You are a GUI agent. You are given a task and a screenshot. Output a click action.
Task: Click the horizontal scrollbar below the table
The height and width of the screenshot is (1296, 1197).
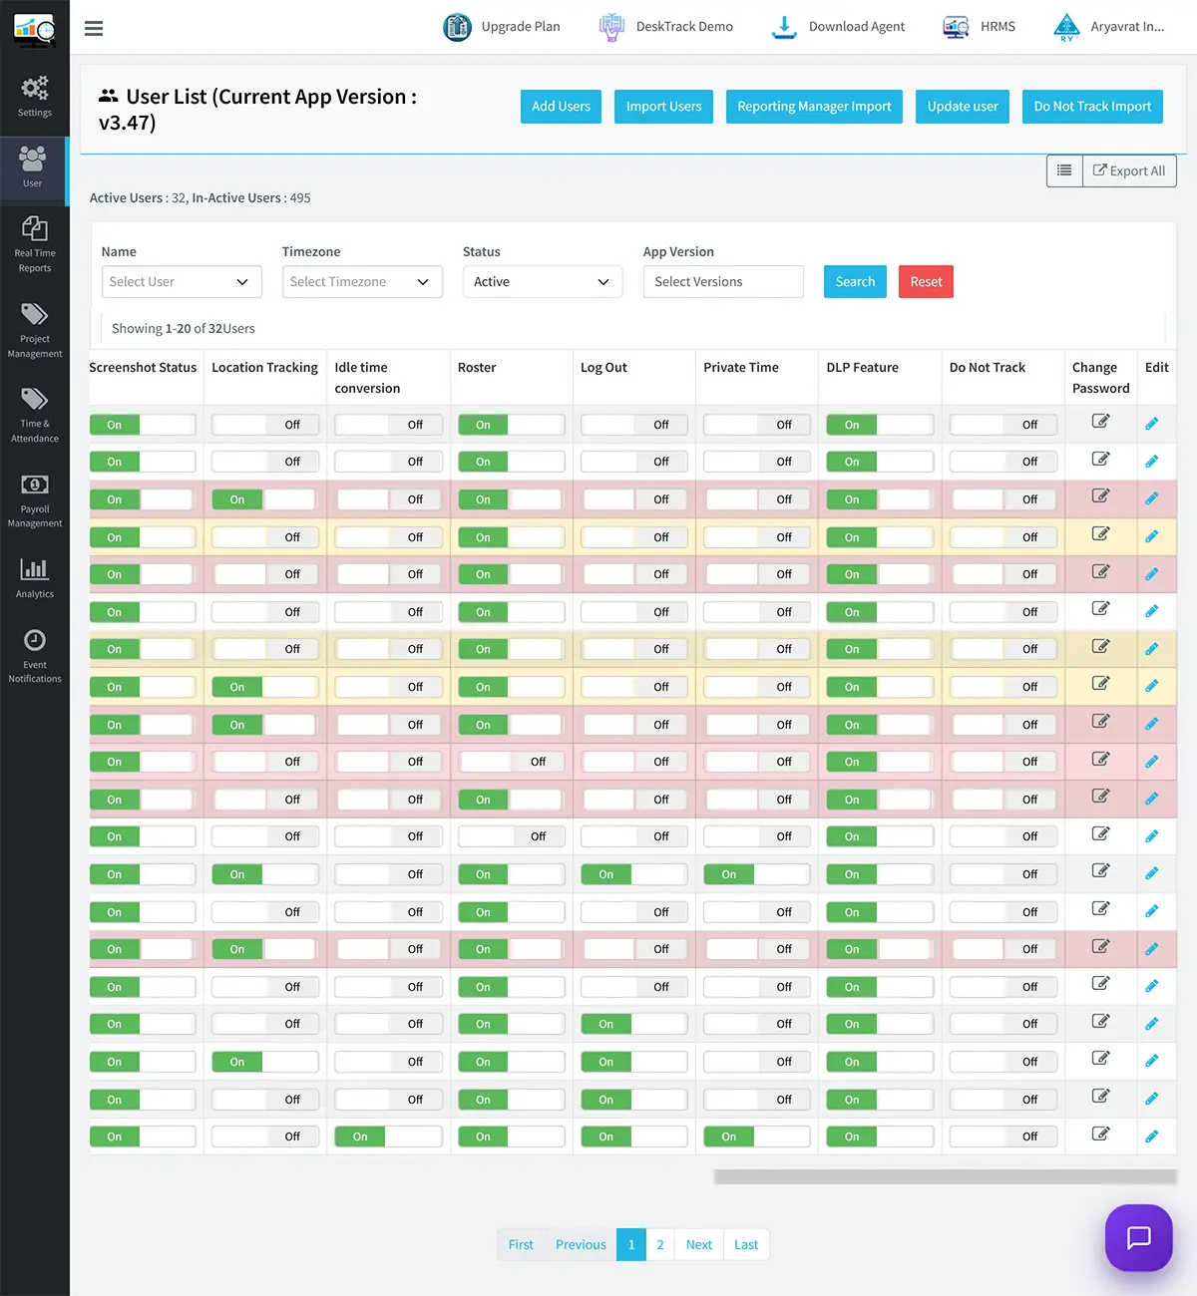pyautogui.click(x=946, y=1177)
